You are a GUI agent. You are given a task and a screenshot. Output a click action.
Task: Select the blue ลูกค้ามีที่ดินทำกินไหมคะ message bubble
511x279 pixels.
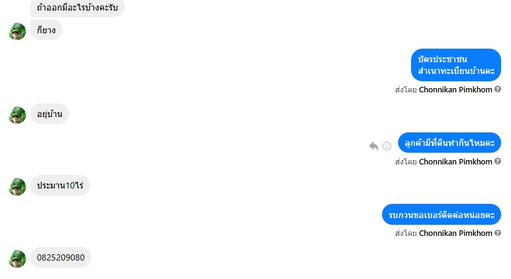pos(449,142)
